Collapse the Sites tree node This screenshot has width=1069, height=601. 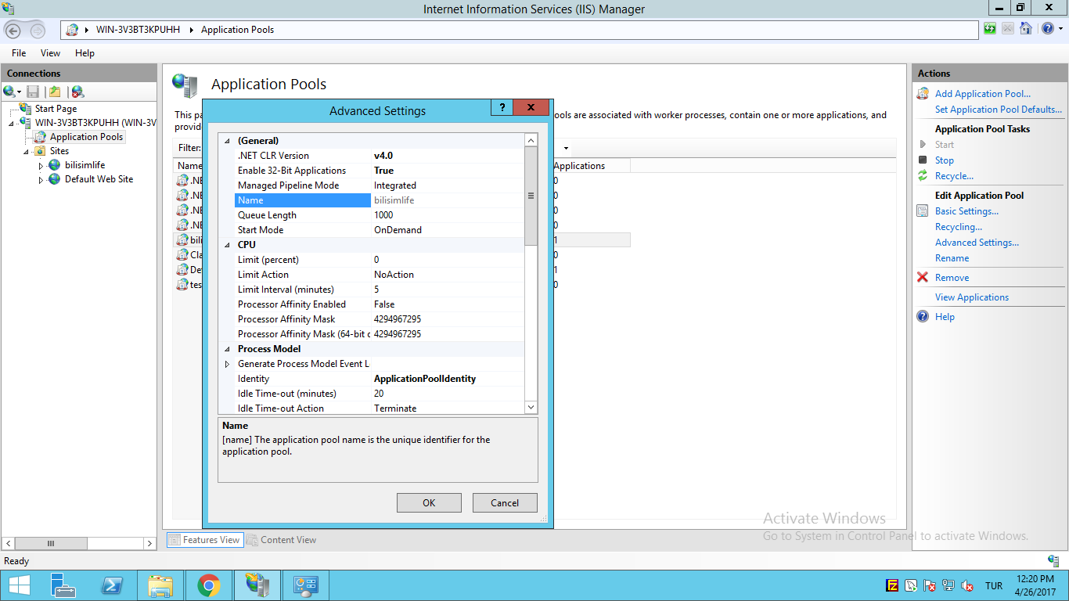coord(27,151)
